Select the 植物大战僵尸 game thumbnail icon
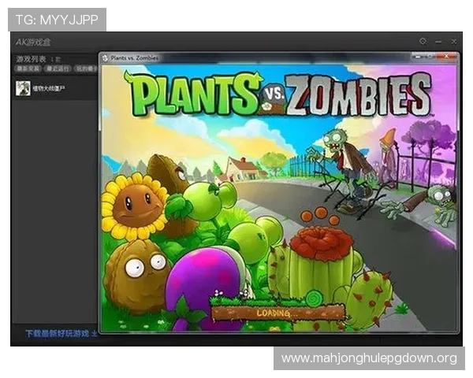This screenshot has width=473, height=378. pos(23,88)
